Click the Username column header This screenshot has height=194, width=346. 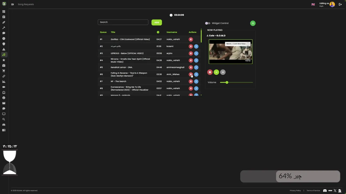pyautogui.click(x=172, y=32)
